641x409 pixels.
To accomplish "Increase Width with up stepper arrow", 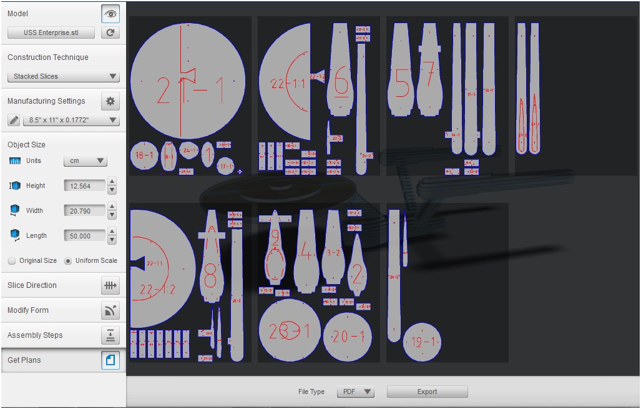I will point(112,206).
